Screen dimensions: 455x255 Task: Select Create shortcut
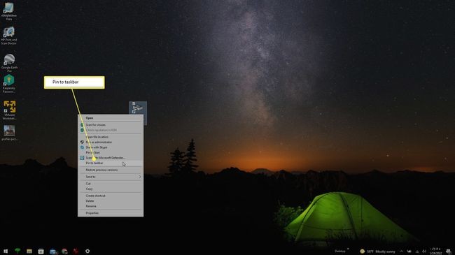coord(111,196)
